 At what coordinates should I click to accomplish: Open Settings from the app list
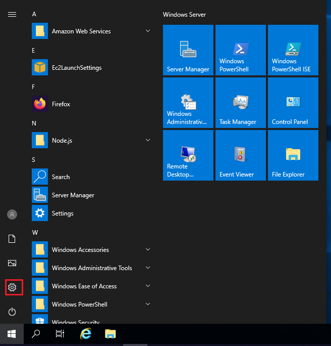92,213
